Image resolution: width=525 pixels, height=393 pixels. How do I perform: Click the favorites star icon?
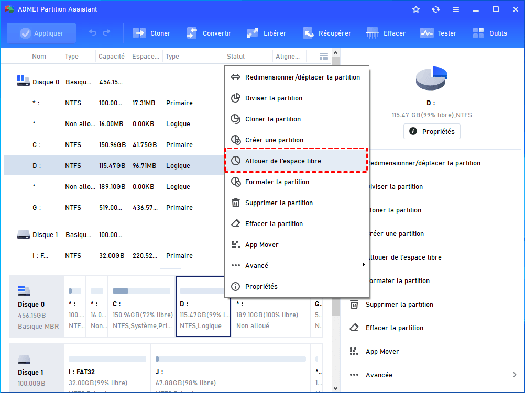click(x=416, y=9)
